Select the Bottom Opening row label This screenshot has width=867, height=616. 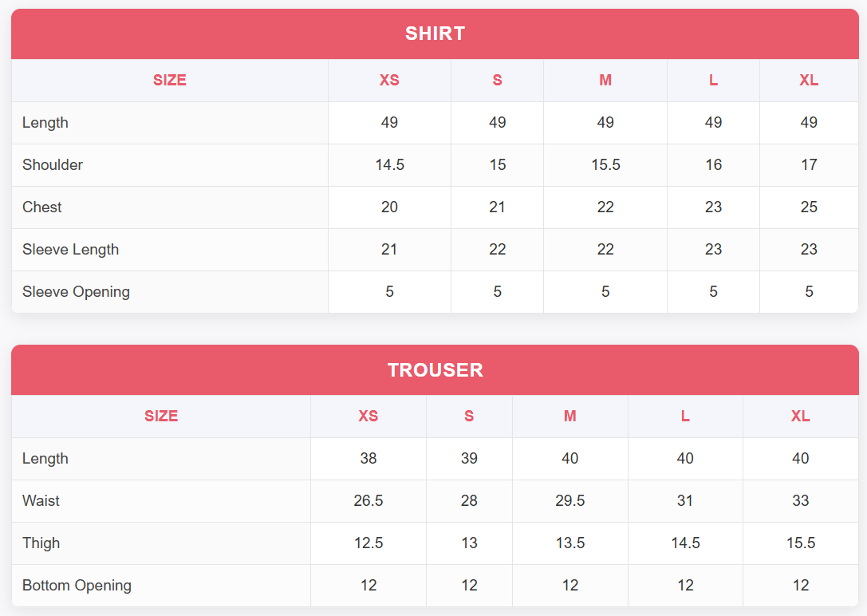coord(77,586)
